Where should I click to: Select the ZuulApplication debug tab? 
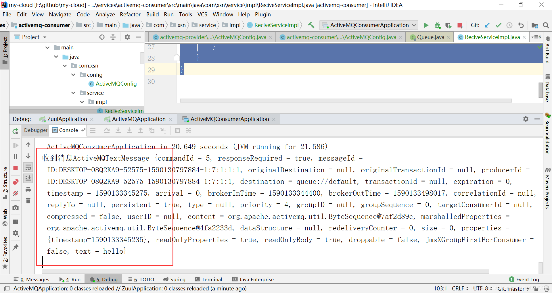tap(67, 119)
